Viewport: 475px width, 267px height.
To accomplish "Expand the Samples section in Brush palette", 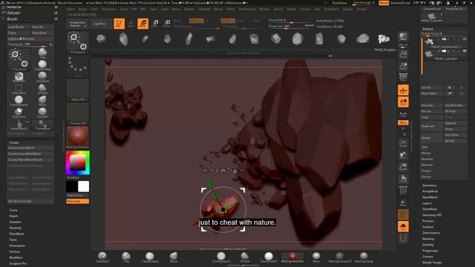I will pos(15,222).
